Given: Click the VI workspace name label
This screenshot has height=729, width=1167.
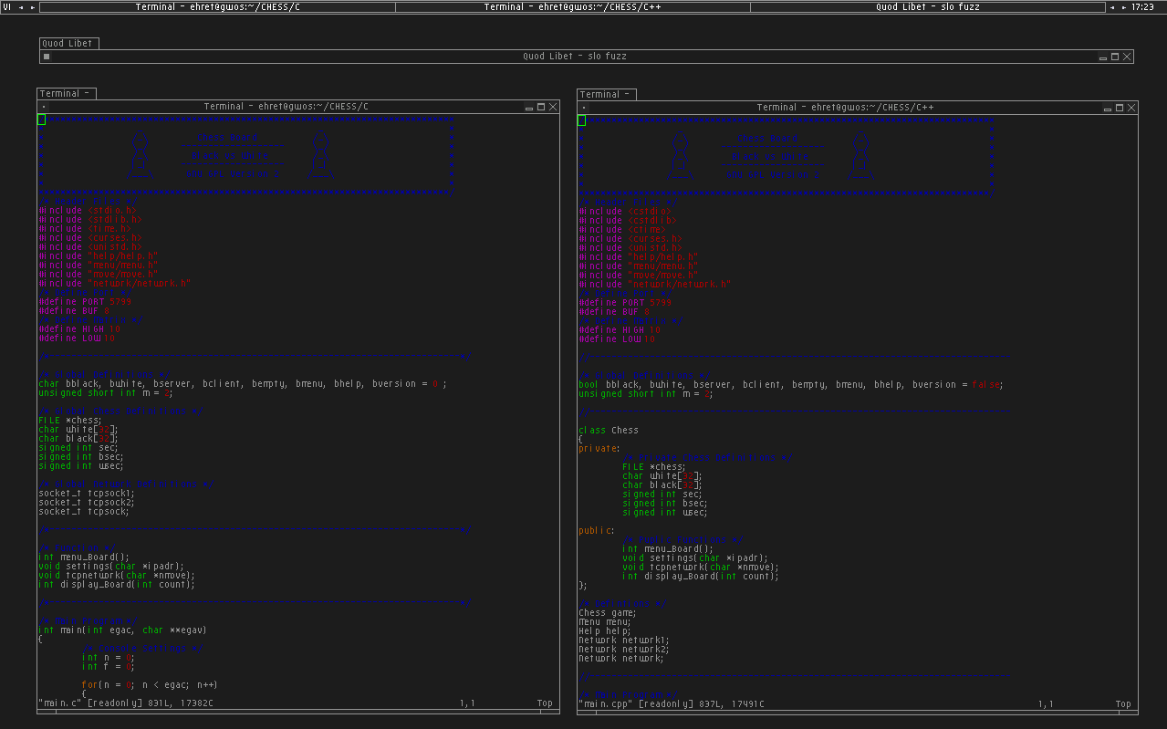Looking at the screenshot, I should [x=7, y=7].
